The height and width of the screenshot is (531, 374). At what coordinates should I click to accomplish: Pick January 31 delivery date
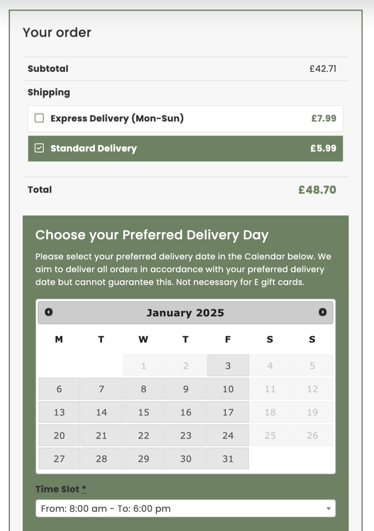(x=228, y=459)
